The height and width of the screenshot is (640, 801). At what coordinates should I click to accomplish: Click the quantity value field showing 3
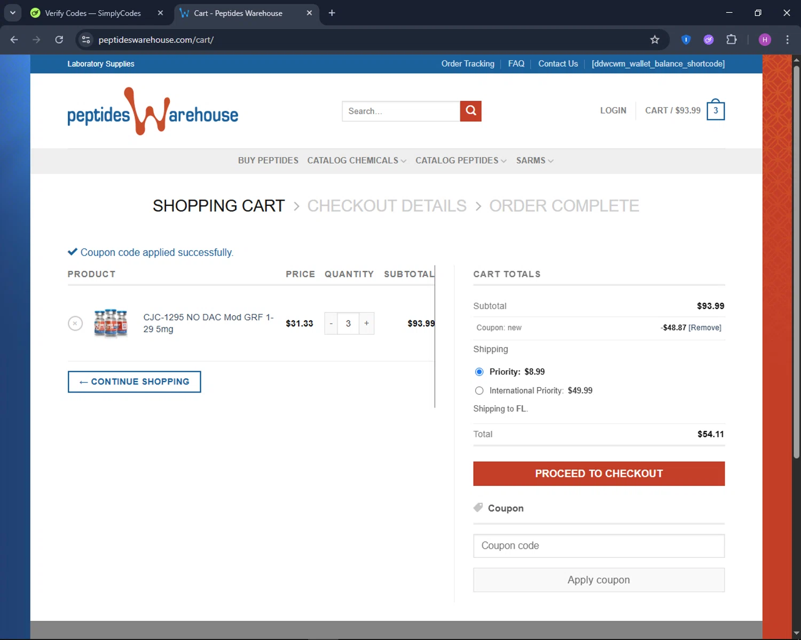(x=348, y=323)
